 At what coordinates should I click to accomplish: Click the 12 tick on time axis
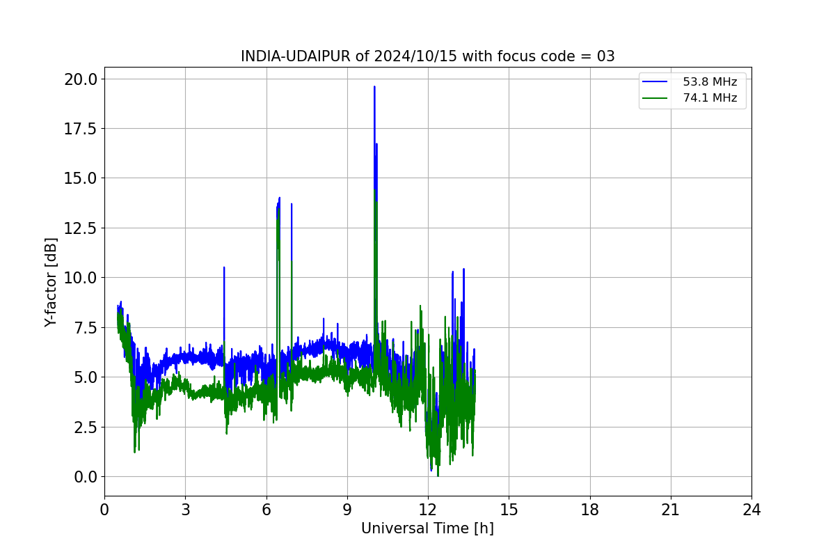[x=428, y=510]
